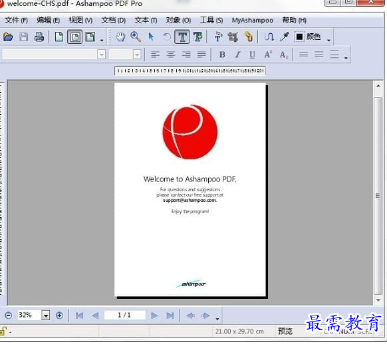Go to the first page
This screenshot has height=344, width=387.
(x=80, y=315)
